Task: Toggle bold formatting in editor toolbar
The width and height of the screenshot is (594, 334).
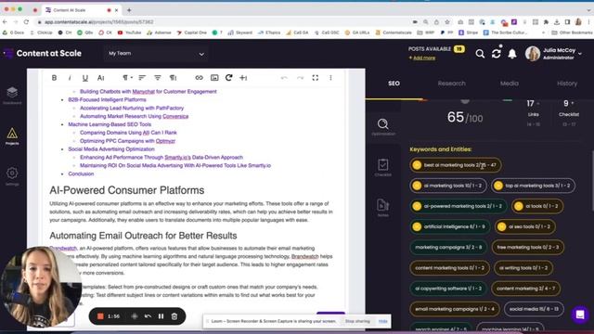Action: (54, 78)
